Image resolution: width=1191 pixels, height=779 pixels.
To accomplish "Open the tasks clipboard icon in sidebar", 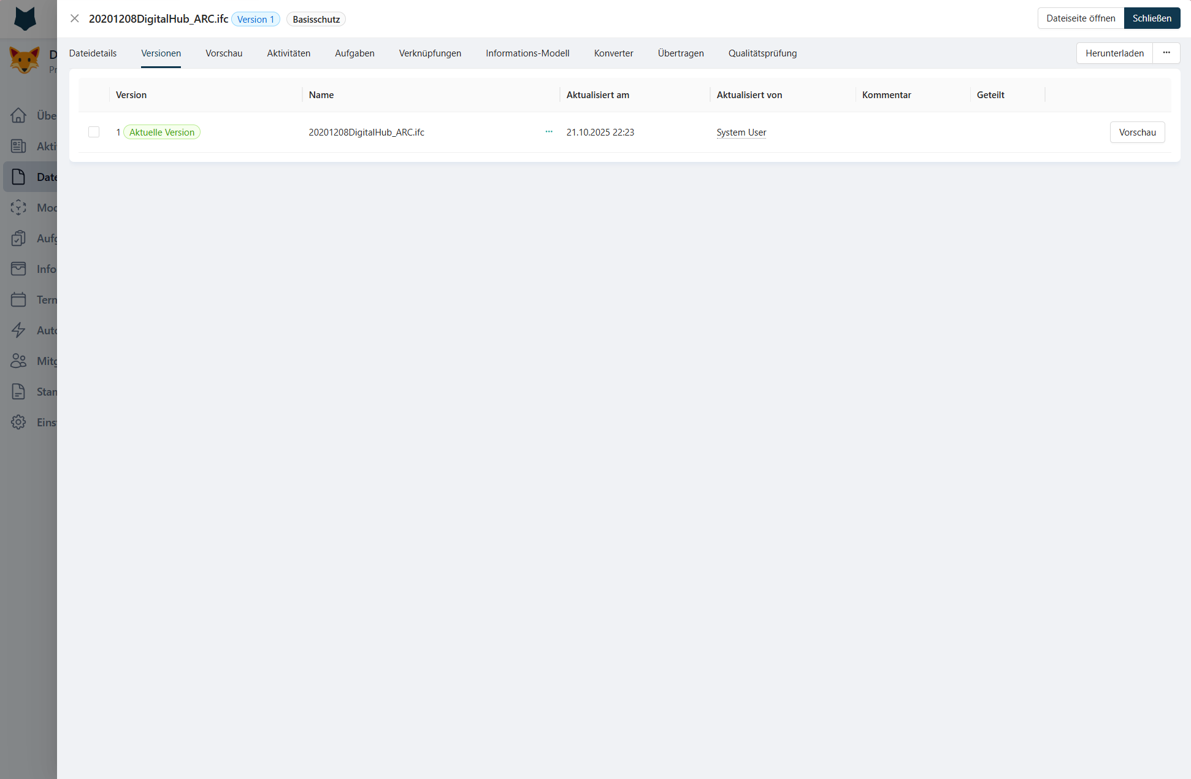I will [x=18, y=238].
